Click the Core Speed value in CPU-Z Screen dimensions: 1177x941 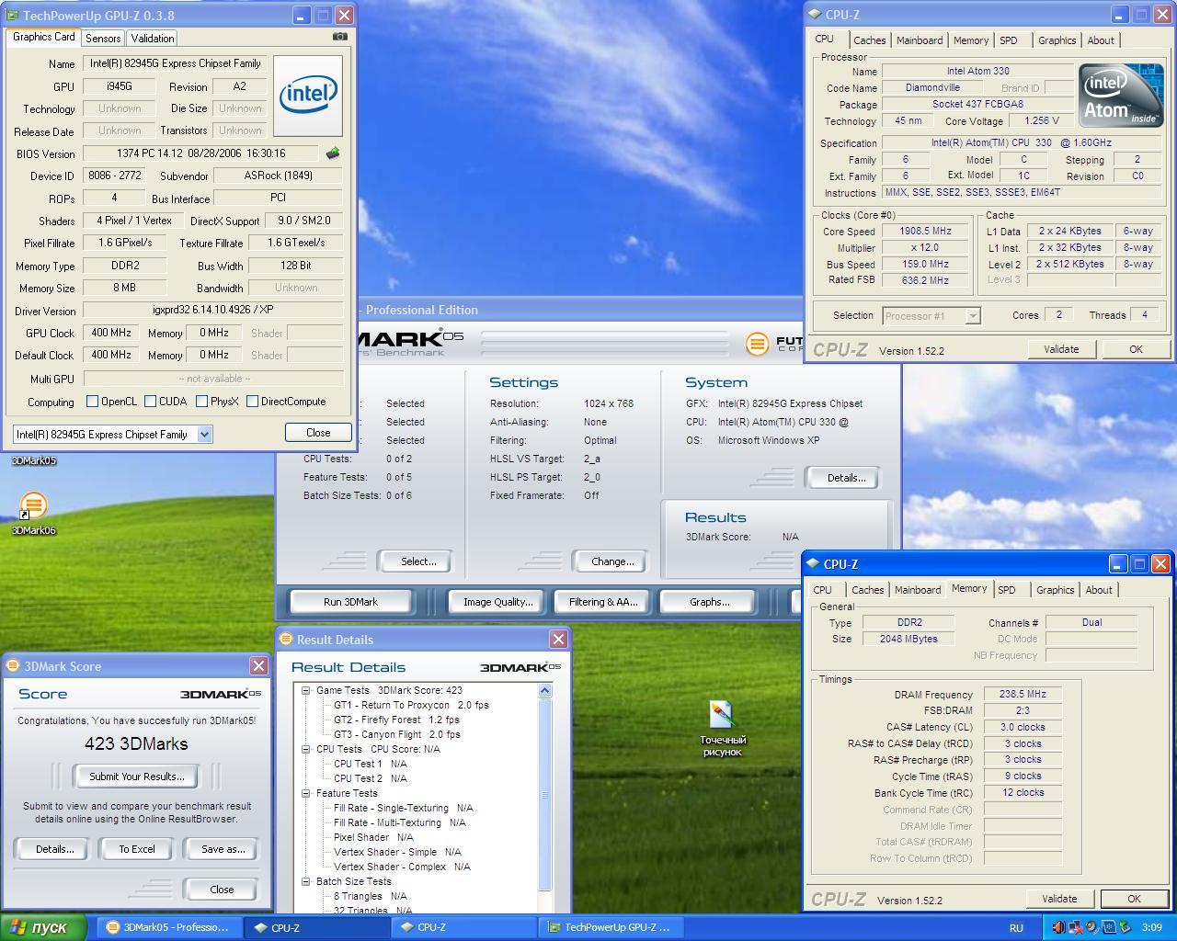tap(927, 232)
